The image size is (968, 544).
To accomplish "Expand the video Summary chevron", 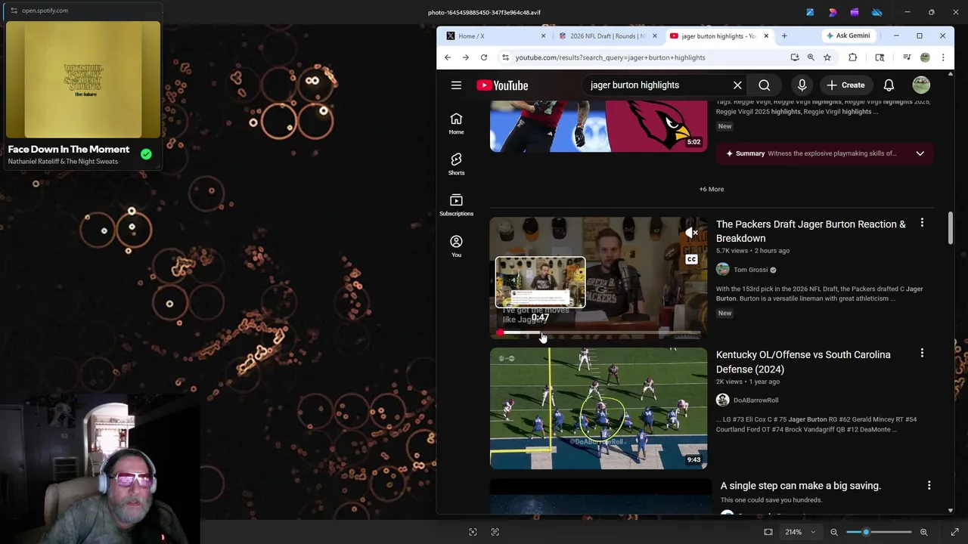I will (920, 153).
